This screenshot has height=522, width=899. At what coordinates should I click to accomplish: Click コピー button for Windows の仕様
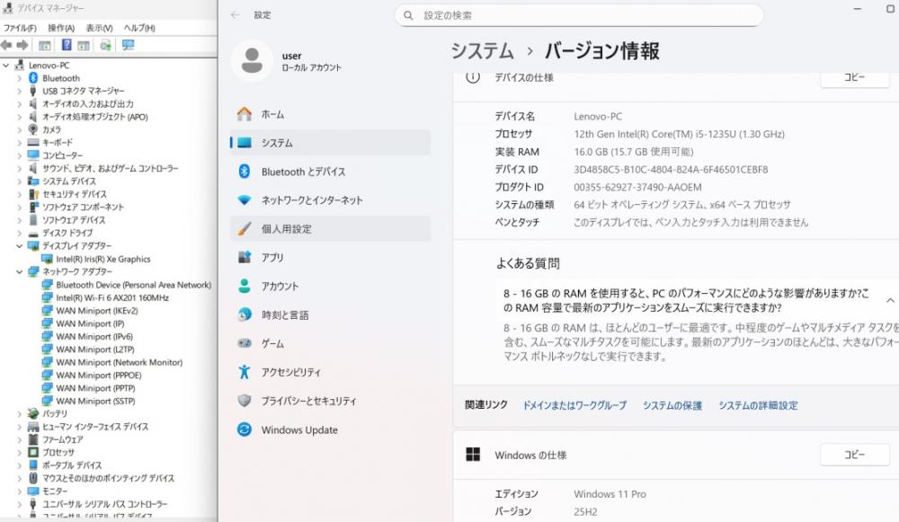pyautogui.click(x=854, y=455)
